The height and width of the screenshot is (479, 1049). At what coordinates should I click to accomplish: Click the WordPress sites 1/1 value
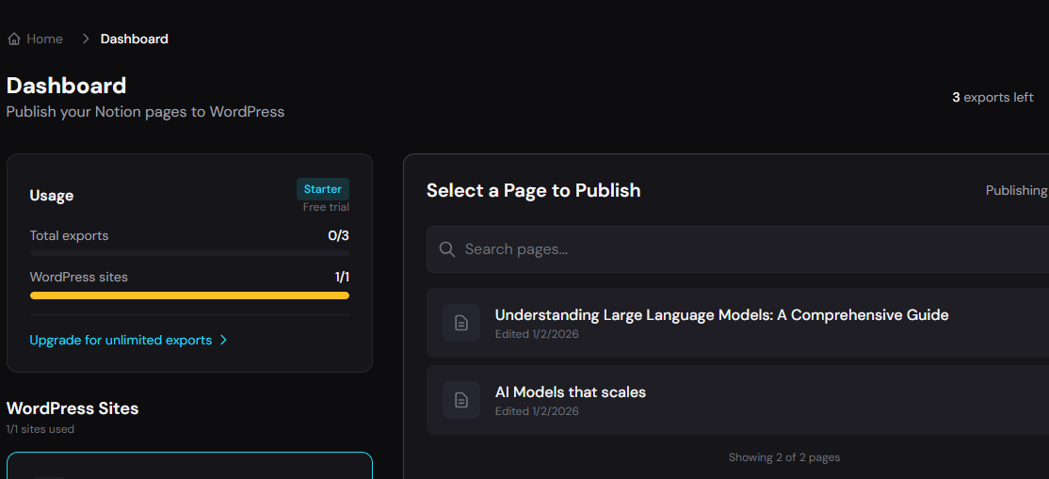point(342,277)
